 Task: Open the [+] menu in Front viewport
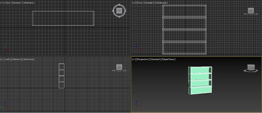point(134,3)
